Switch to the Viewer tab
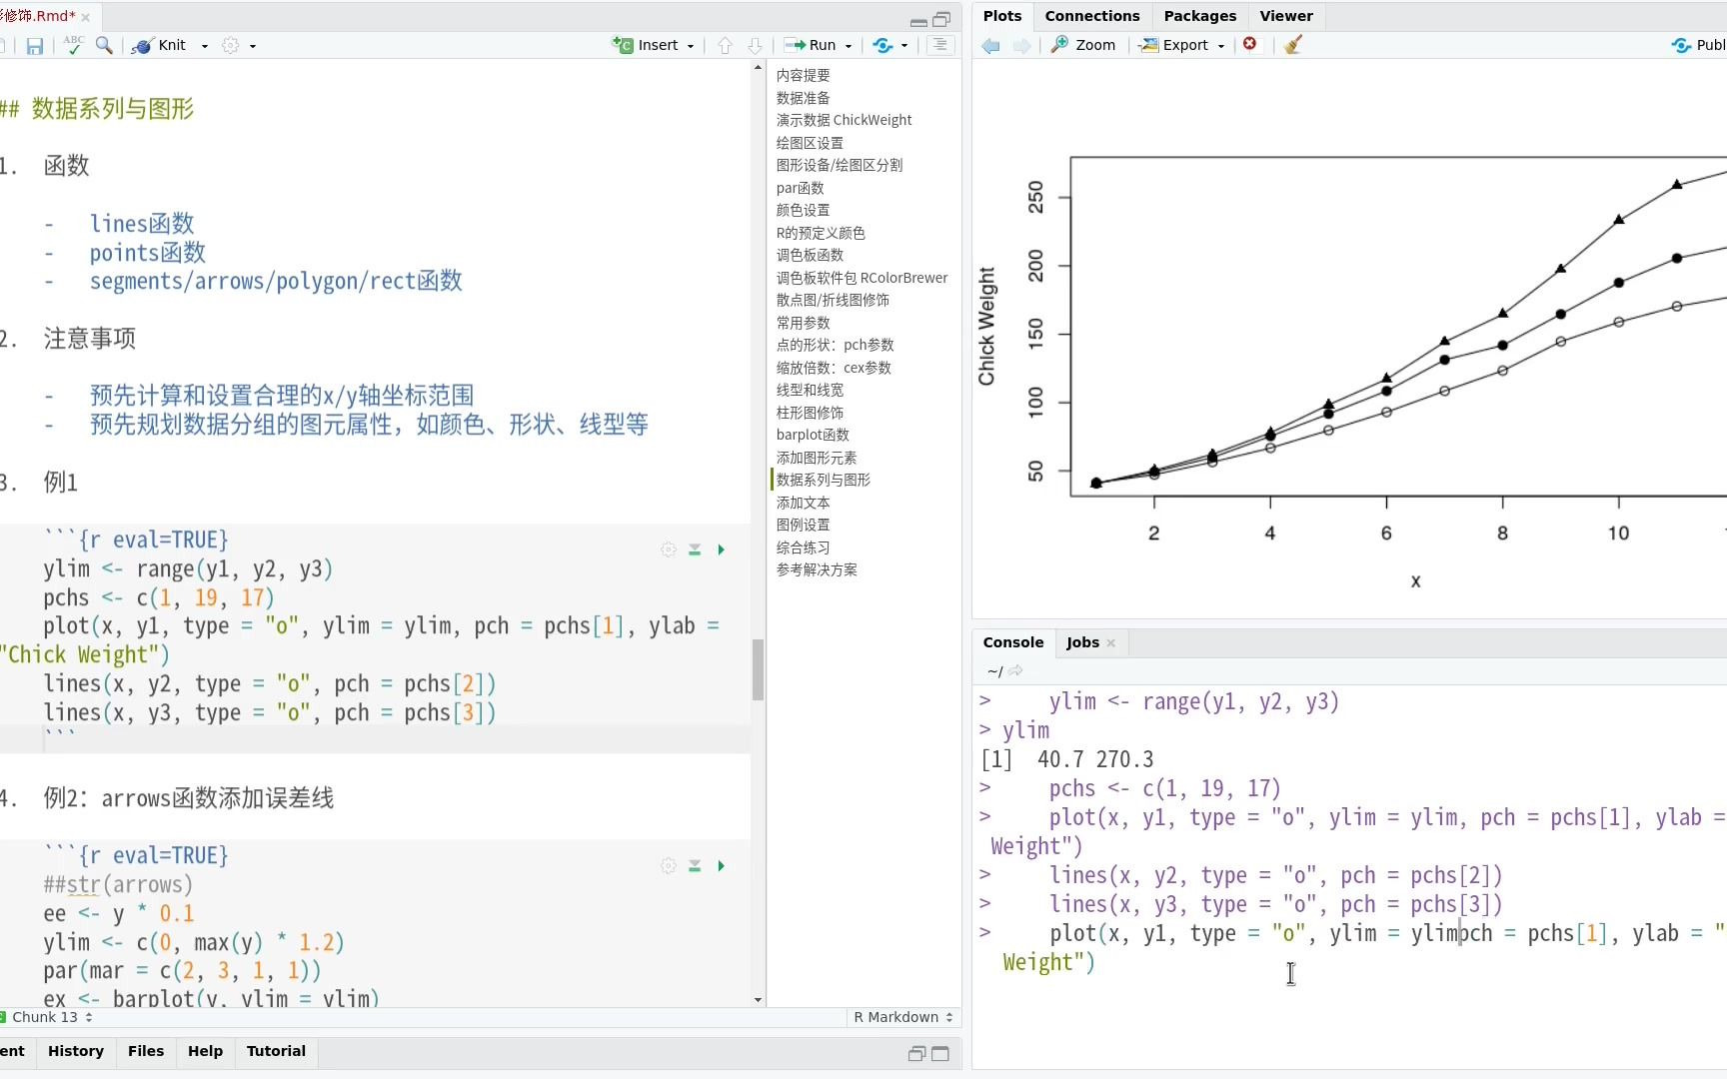 point(1286,16)
